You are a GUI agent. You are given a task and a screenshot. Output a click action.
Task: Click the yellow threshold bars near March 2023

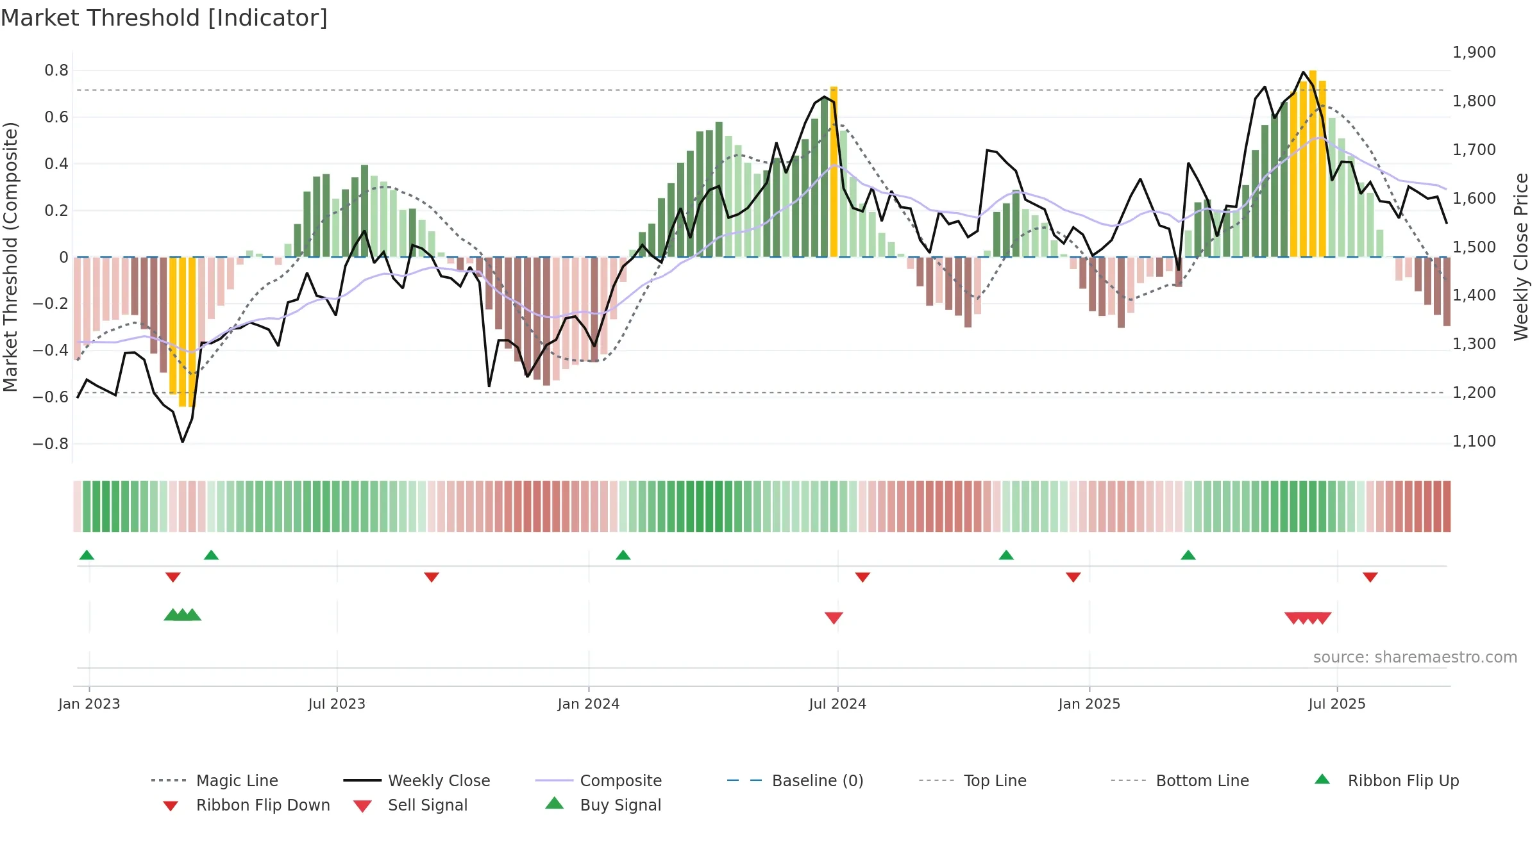coord(183,331)
